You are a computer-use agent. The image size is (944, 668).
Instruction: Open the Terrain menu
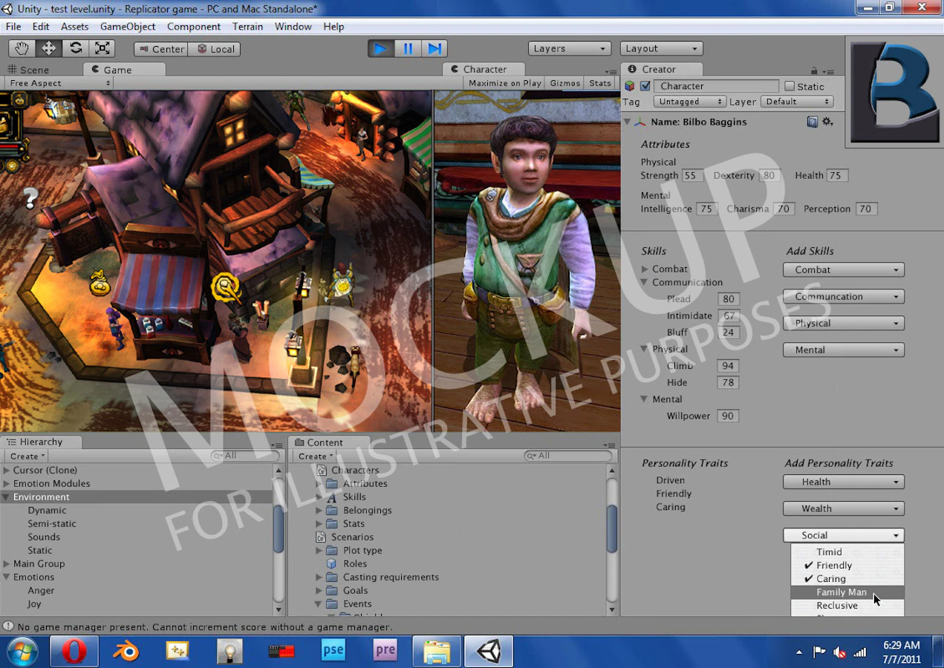247,26
